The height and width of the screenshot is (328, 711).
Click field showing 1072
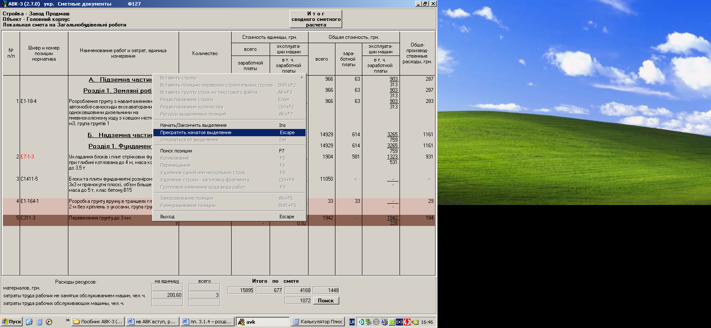tap(298, 301)
